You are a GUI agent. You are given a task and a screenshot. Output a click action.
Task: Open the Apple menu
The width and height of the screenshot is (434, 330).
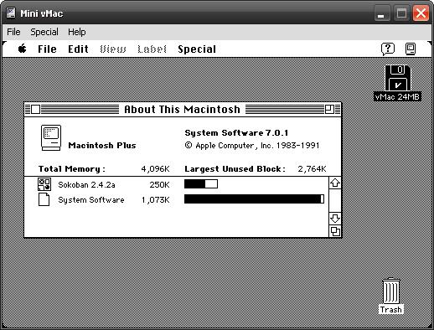click(23, 49)
